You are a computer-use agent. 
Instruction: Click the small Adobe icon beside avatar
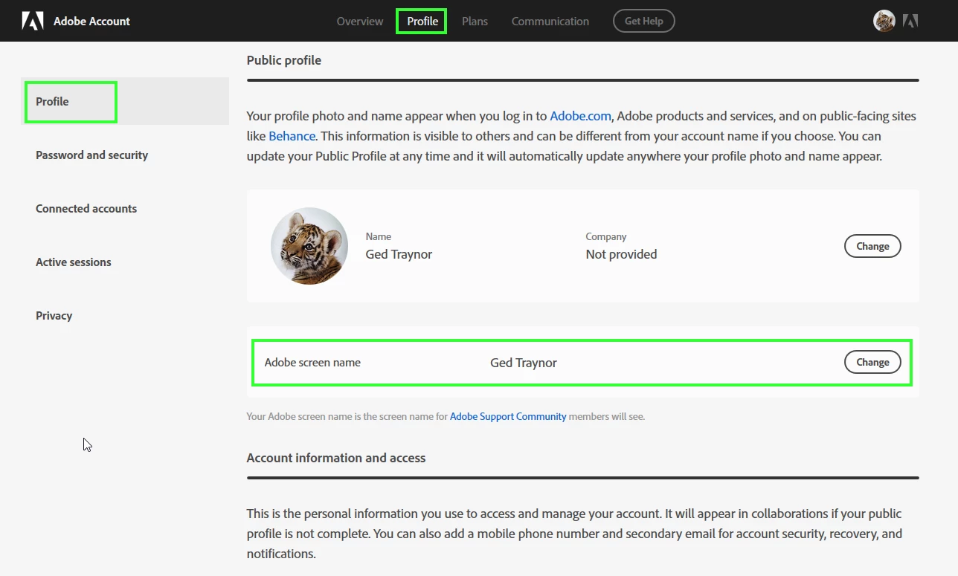tap(910, 21)
